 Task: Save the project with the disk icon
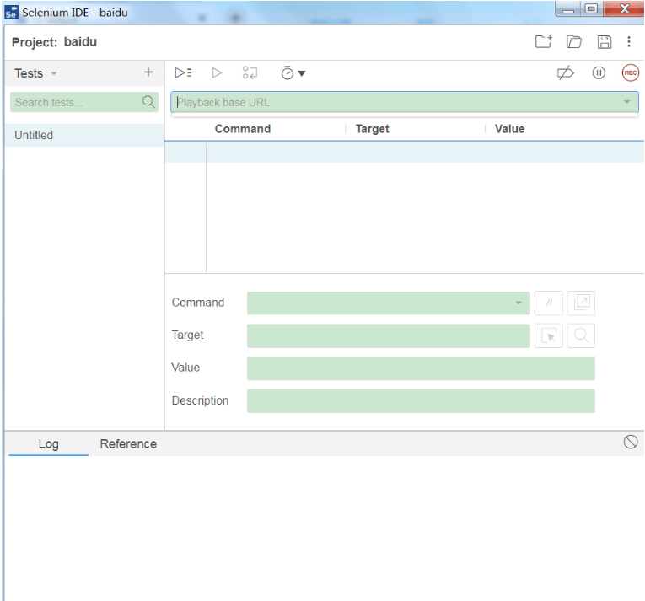coord(605,42)
